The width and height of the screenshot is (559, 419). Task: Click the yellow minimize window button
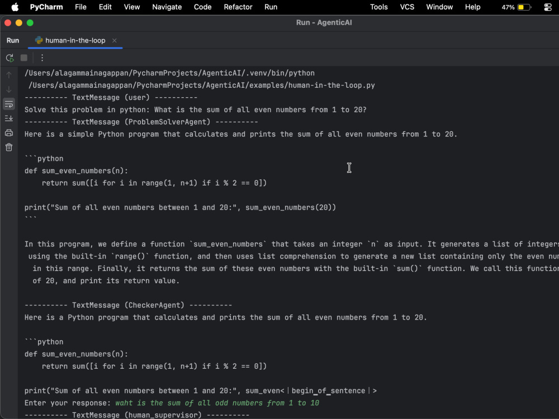[x=19, y=23]
